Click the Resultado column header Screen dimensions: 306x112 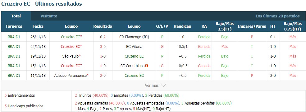click(x=103, y=26)
